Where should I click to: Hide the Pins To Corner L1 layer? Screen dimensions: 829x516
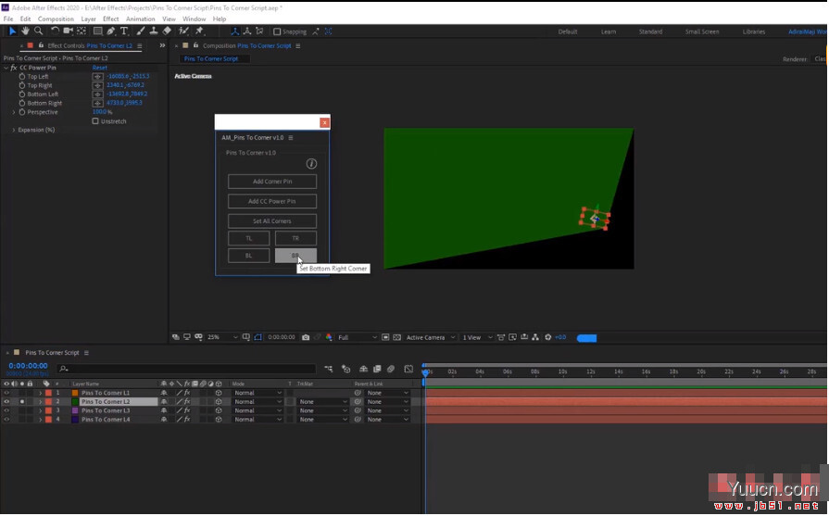[6, 393]
